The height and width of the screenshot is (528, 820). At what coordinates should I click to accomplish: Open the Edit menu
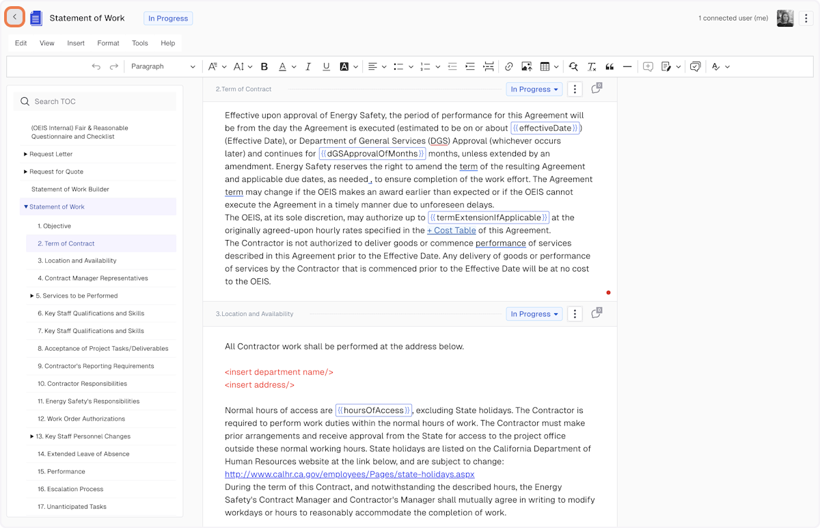point(21,43)
